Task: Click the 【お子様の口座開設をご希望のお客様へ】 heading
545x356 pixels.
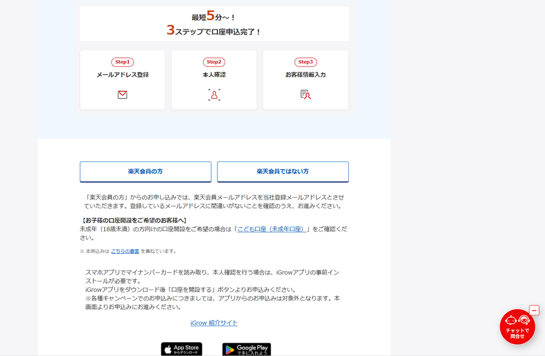Action: 134,221
